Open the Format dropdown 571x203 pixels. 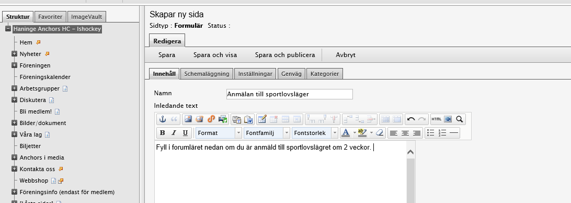pyautogui.click(x=219, y=133)
